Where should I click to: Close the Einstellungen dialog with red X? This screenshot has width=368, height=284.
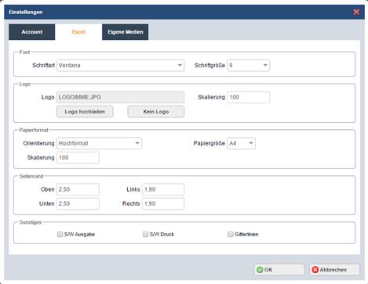tap(356, 12)
